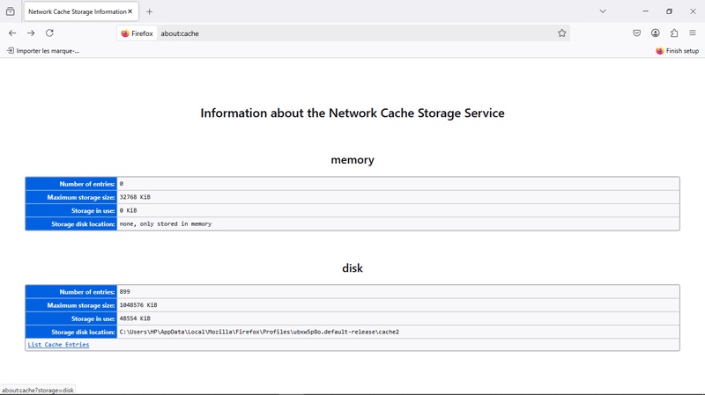This screenshot has width=705, height=395.
Task: Restore down the Firefox window
Action: tap(669, 11)
